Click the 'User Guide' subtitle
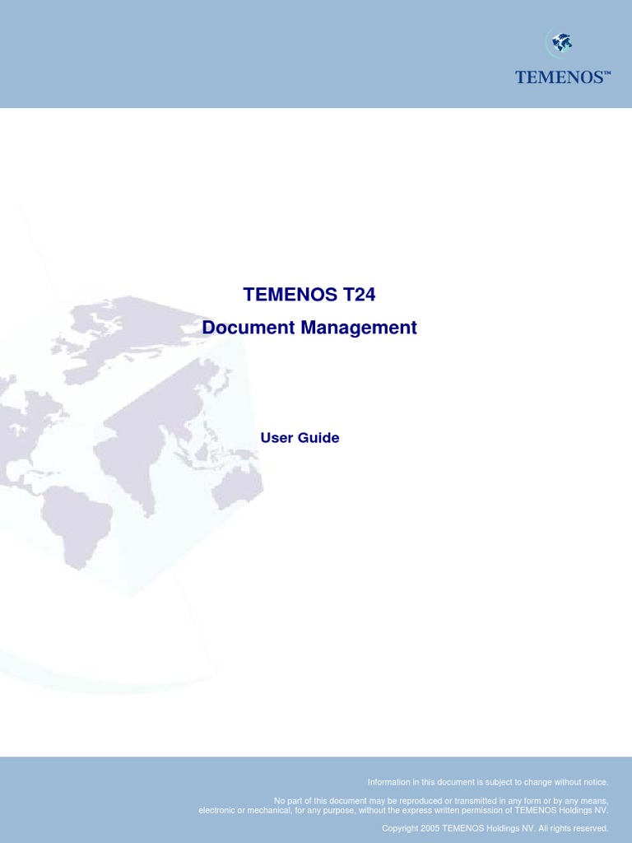 pos(300,438)
